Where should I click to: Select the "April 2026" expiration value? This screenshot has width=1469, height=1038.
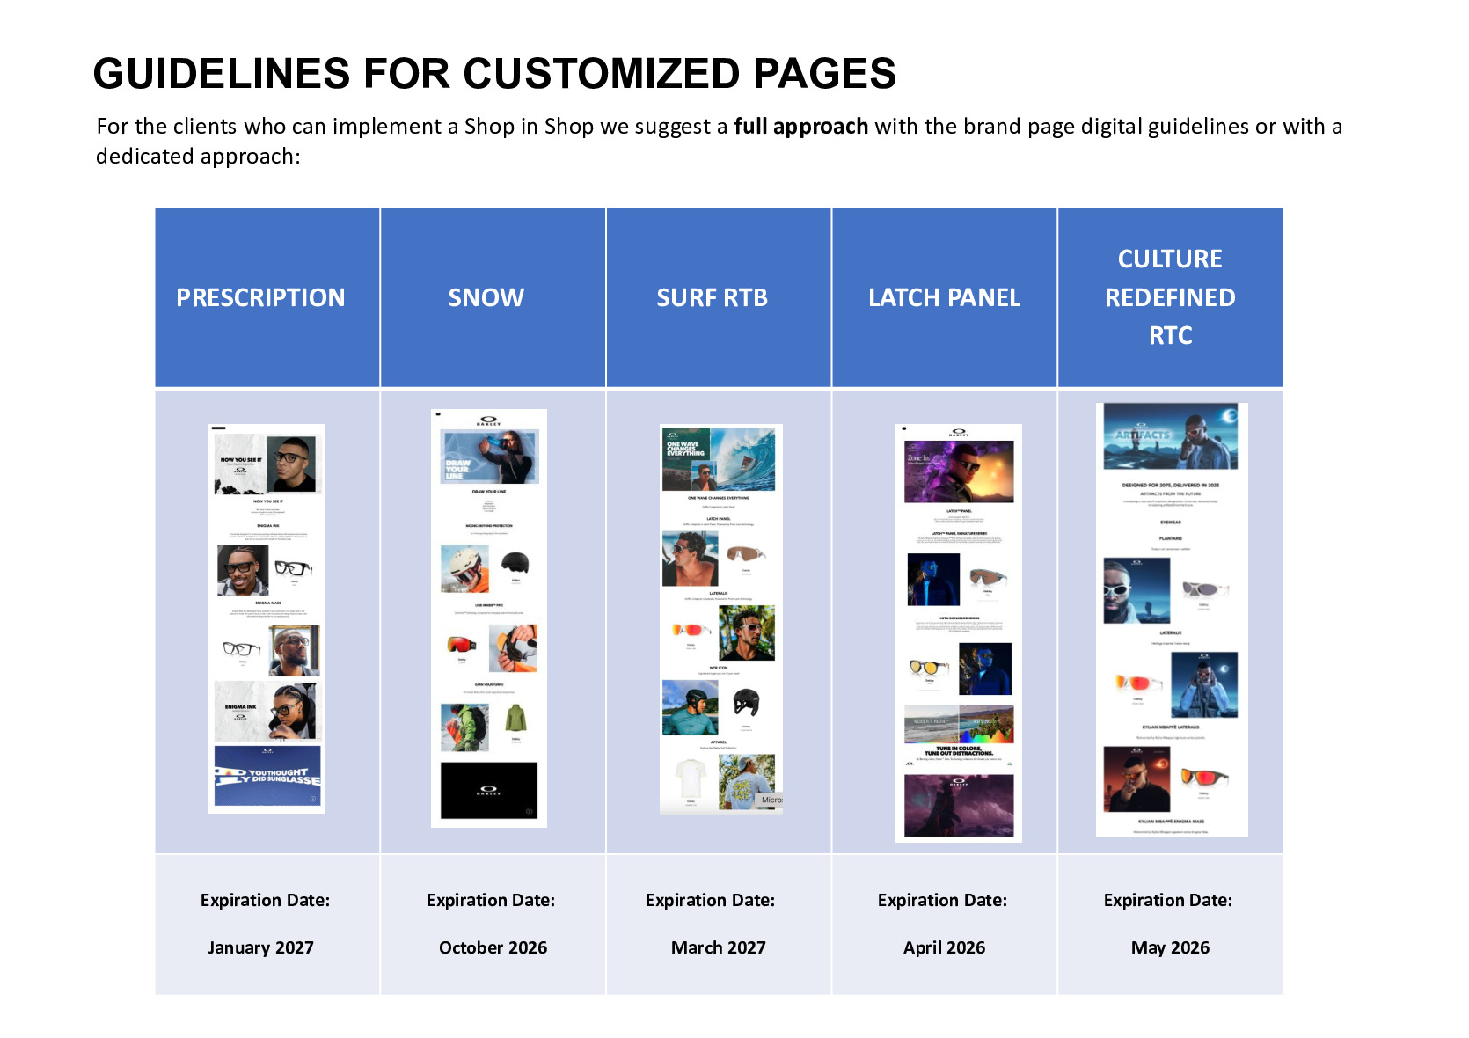pos(944,947)
